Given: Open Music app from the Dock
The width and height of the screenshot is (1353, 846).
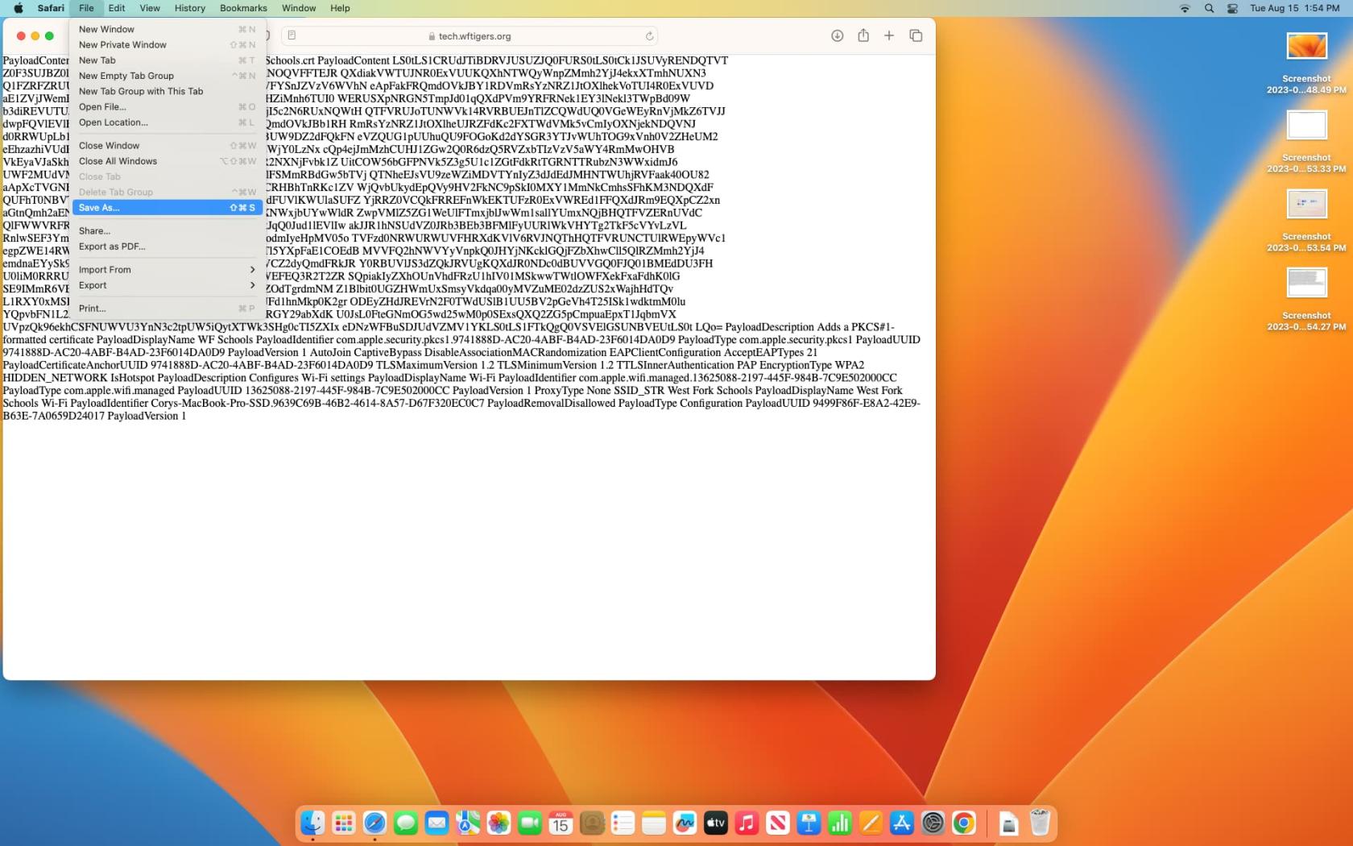Looking at the screenshot, I should point(747,823).
